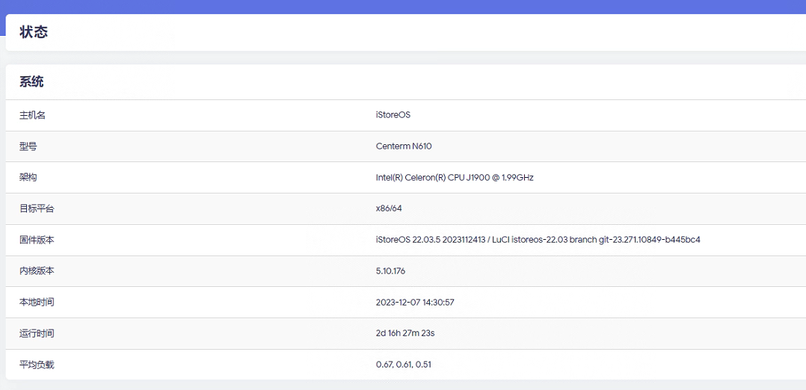This screenshot has height=390, width=806.
Task: Click the iStoreOS hostname value
Action: pyautogui.click(x=393, y=115)
